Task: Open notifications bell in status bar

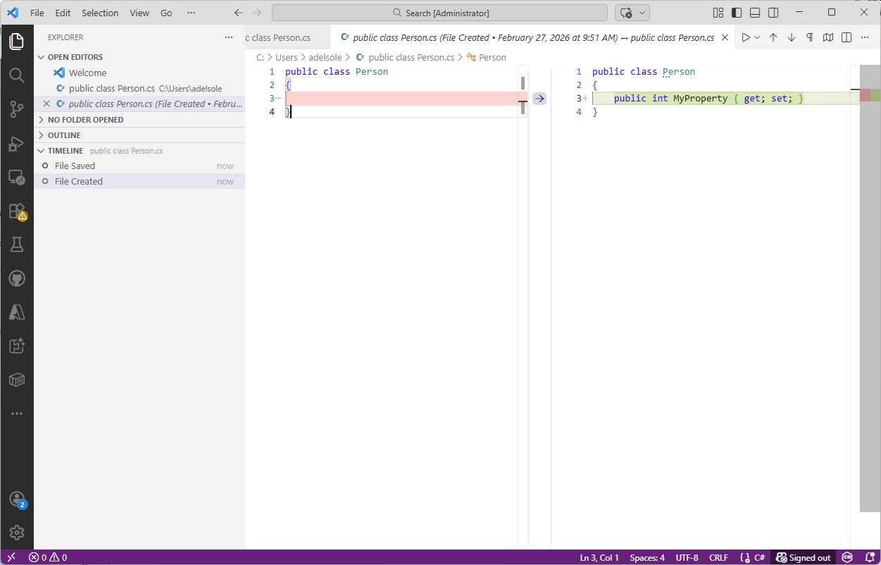Action: 870,557
